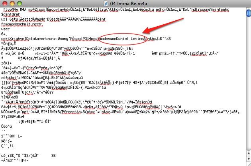This screenshot has height=166, width=251.
Task: Click the yellow minimize window button
Action: pos(12,3)
